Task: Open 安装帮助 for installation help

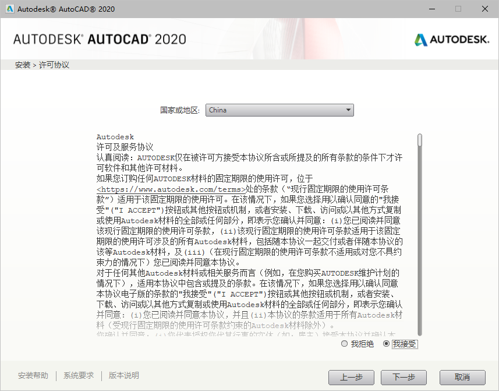Action: pyautogui.click(x=33, y=376)
